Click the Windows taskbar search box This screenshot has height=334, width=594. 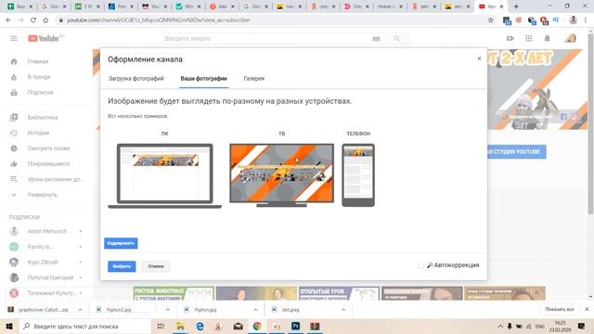(84, 326)
